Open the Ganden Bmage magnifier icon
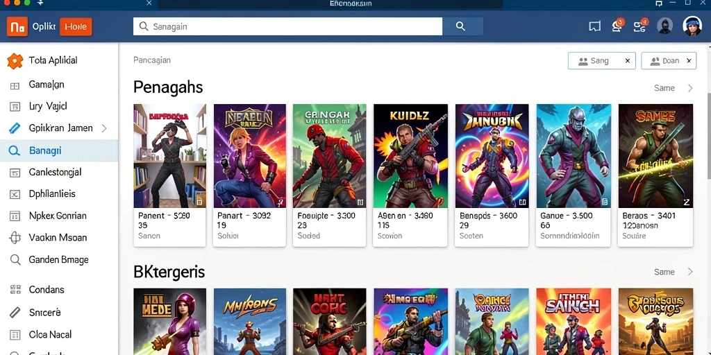711x355 pixels. pyautogui.click(x=15, y=260)
